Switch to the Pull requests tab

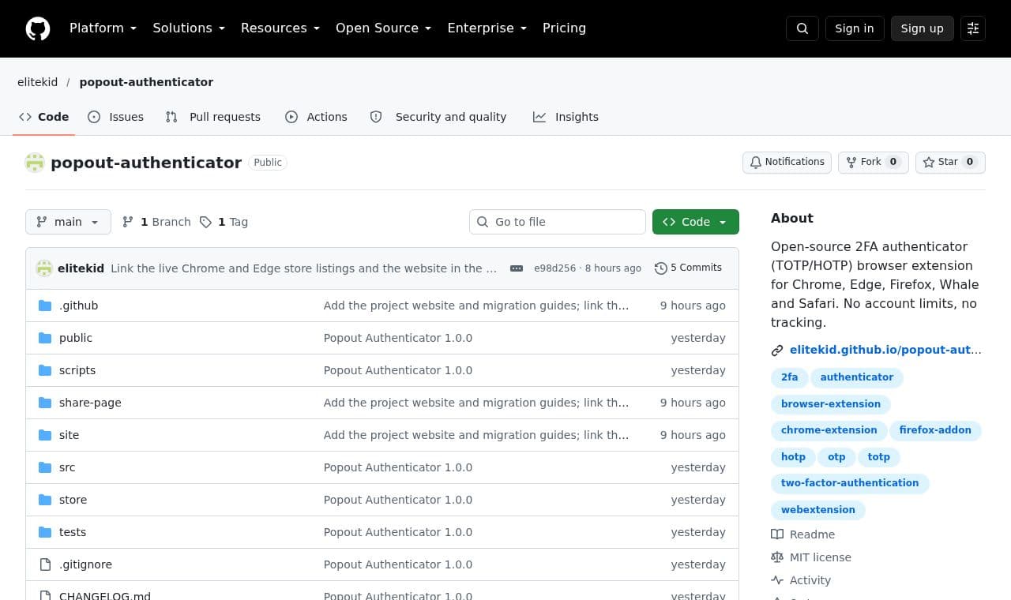(x=213, y=117)
